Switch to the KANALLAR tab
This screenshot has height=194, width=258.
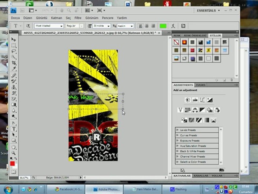coord(201,176)
